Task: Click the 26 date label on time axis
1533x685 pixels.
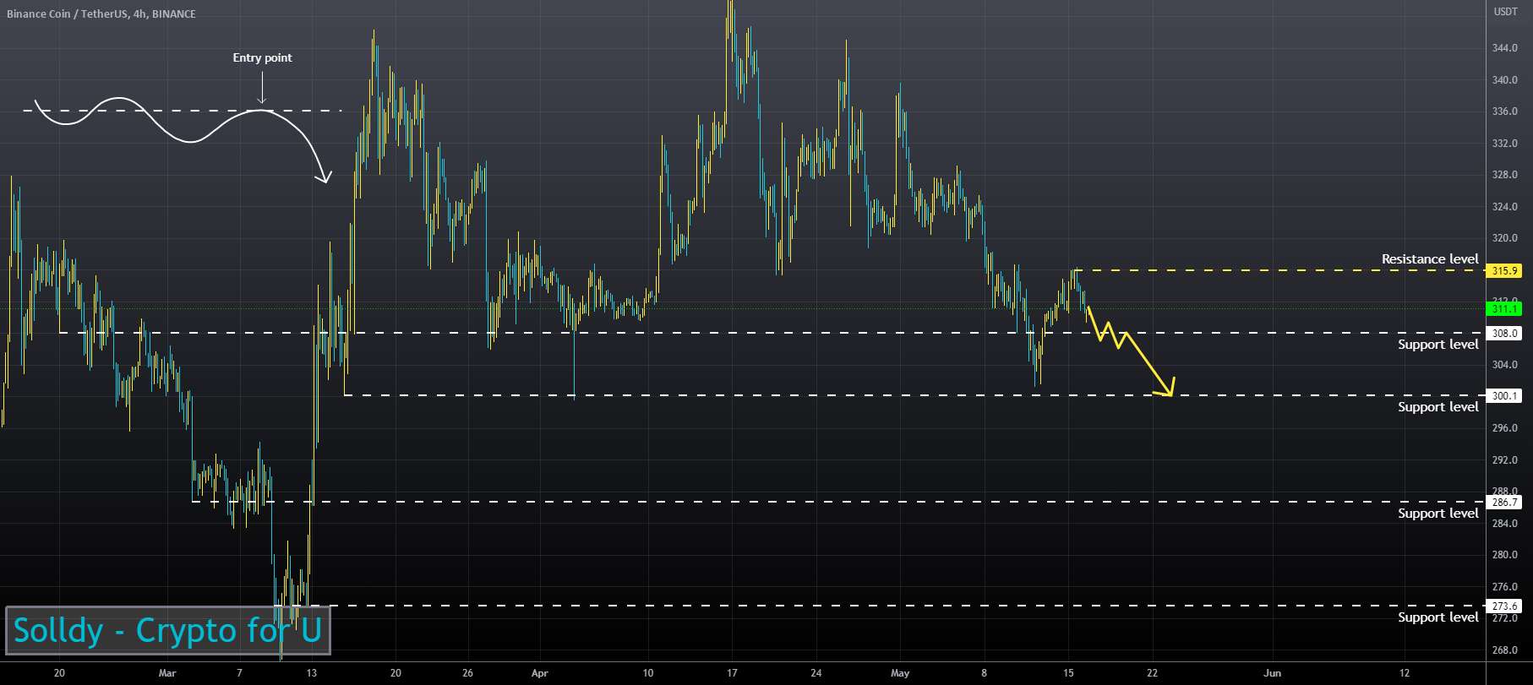Action: (467, 673)
